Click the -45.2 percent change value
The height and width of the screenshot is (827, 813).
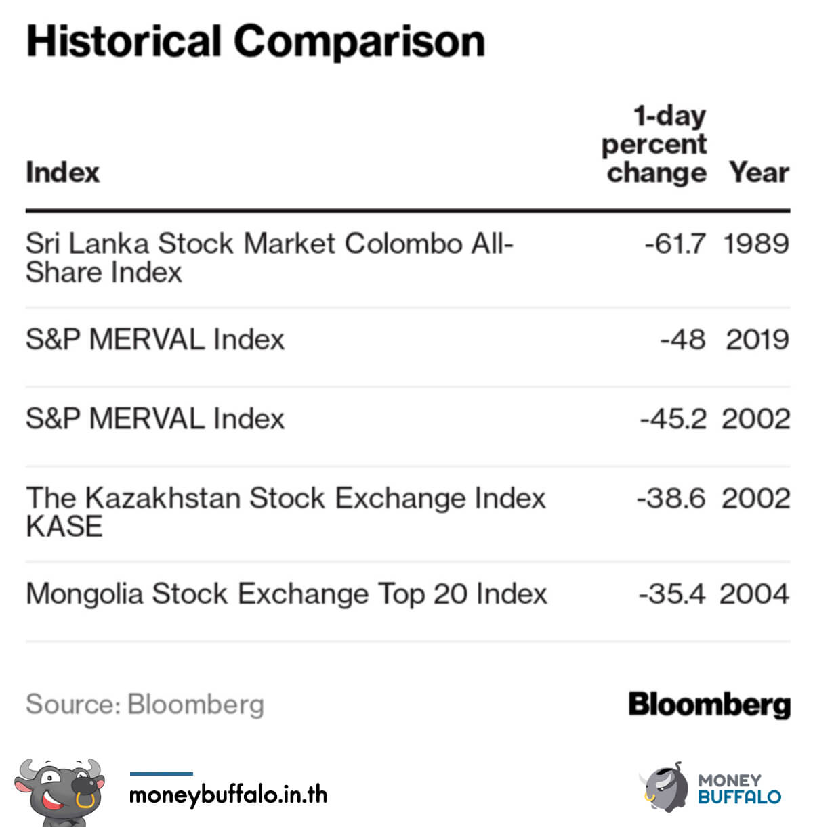pos(673,419)
